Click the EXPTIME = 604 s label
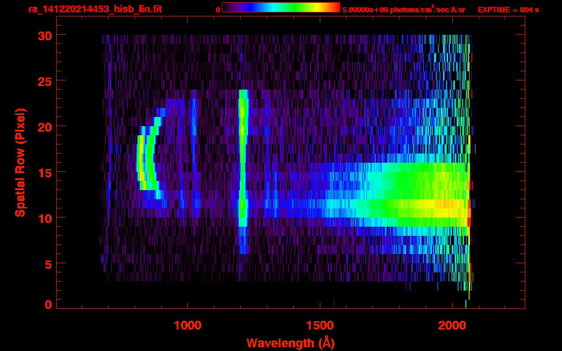562x351 pixels. (508, 10)
